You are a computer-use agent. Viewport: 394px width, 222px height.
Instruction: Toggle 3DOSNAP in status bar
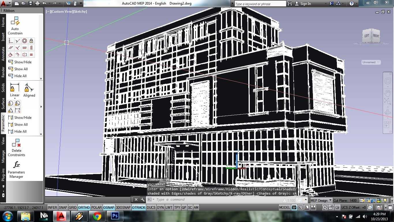(x=123, y=208)
